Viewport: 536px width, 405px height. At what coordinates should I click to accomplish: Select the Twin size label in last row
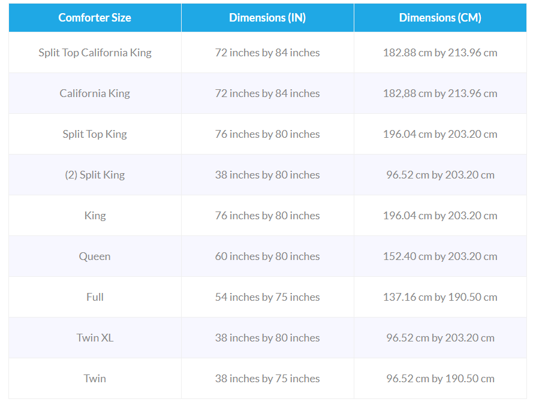coord(95,379)
